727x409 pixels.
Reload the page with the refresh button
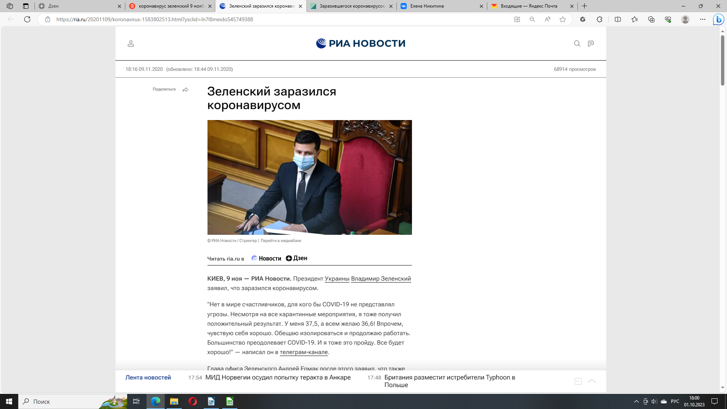tap(27, 19)
